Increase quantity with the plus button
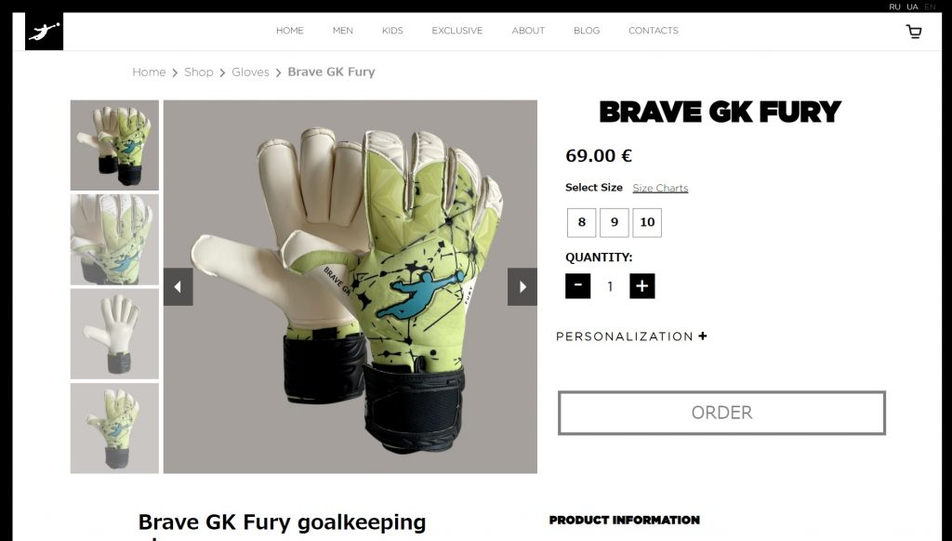 coord(642,285)
